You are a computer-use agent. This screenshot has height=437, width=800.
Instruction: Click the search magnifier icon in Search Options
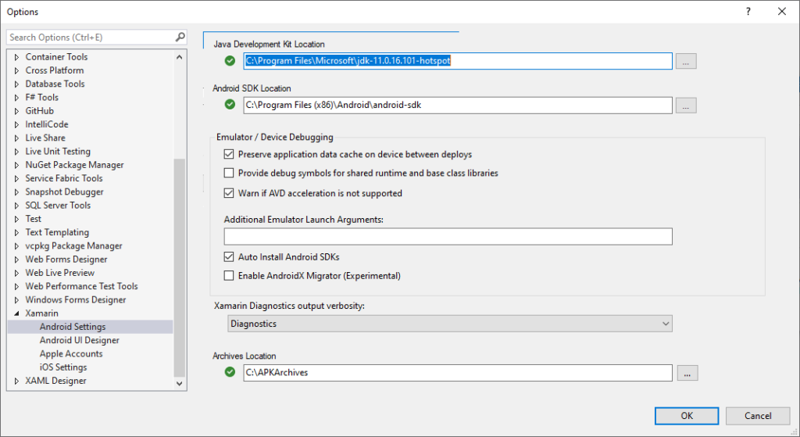tap(180, 37)
